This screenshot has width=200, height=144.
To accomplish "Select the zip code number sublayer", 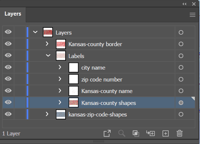I will click(x=102, y=80).
